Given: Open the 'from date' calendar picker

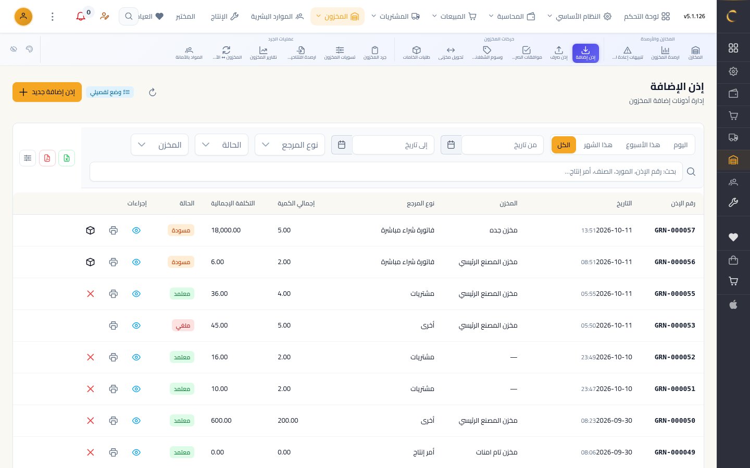Looking at the screenshot, I should [451, 145].
